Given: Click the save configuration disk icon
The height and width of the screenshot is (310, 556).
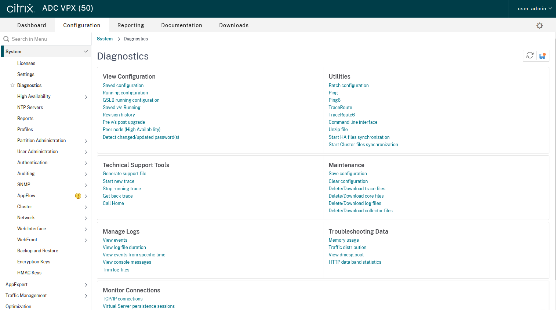Looking at the screenshot, I should (x=542, y=56).
